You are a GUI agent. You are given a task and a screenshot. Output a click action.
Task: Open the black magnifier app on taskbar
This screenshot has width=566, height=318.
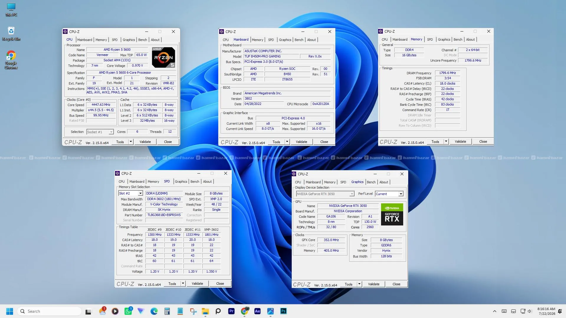(x=218, y=311)
